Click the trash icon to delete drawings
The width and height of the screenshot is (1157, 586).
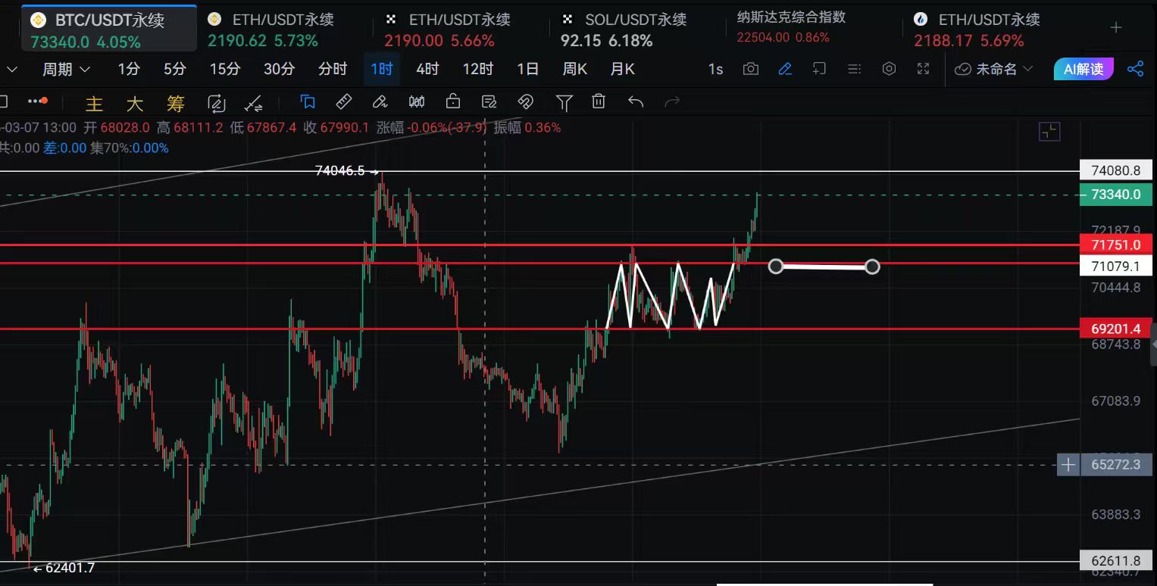599,101
